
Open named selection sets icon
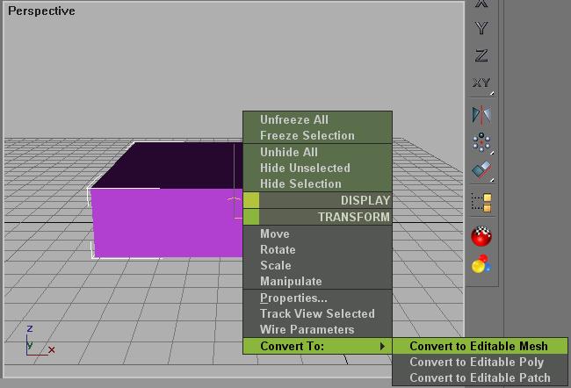[x=481, y=203]
